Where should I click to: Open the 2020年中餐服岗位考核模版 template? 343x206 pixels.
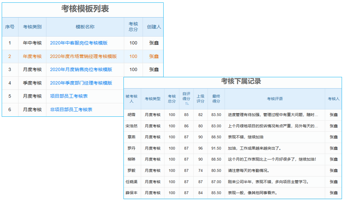point(80,43)
